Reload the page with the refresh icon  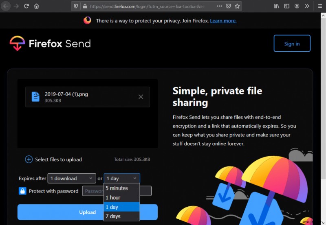coord(26,6)
